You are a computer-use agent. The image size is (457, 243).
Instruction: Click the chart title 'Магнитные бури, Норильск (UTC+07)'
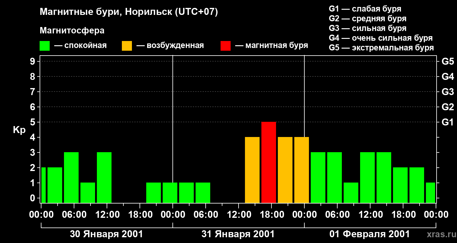click(x=129, y=12)
